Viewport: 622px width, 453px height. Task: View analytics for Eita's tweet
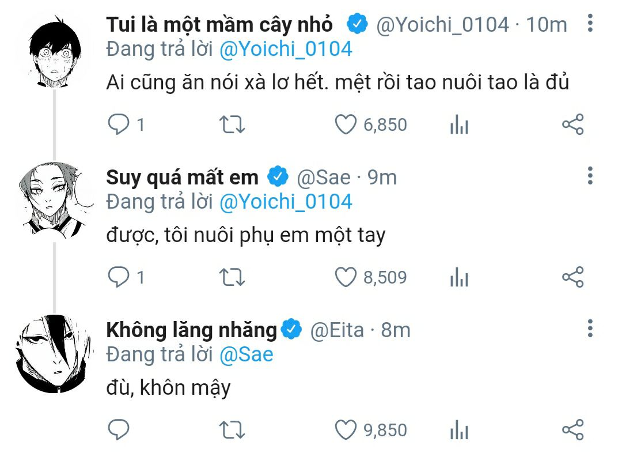pyautogui.click(x=459, y=430)
